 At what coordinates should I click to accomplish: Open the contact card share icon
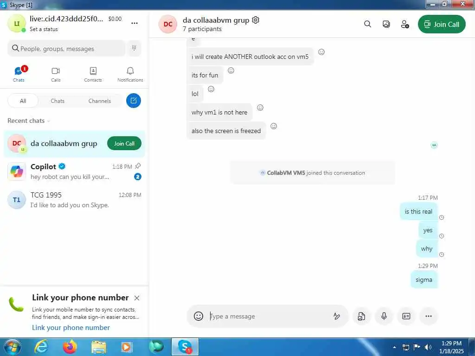[x=406, y=316]
